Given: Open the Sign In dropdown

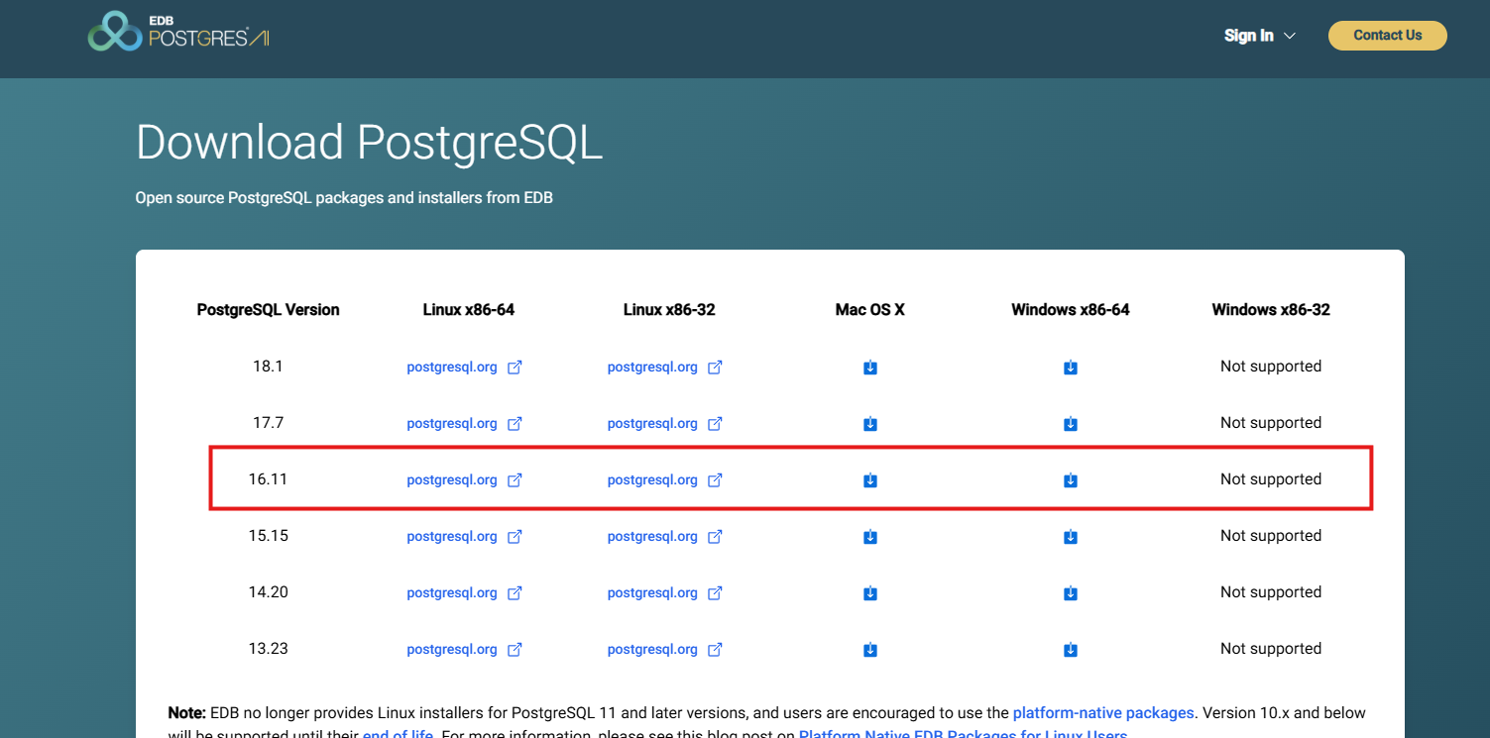Looking at the screenshot, I should [x=1260, y=36].
